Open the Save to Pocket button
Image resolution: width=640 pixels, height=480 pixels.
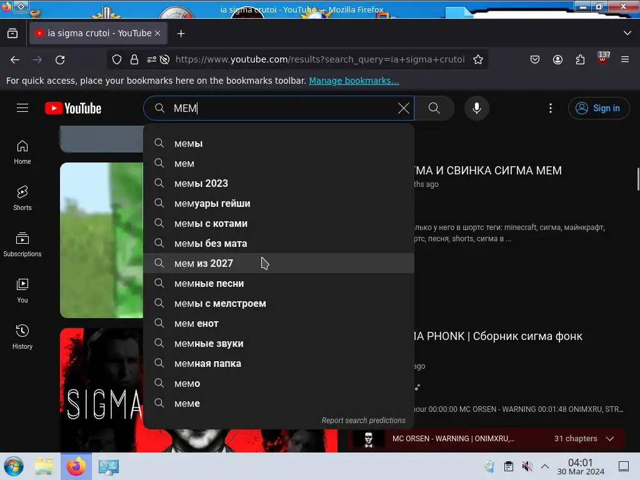[535, 59]
